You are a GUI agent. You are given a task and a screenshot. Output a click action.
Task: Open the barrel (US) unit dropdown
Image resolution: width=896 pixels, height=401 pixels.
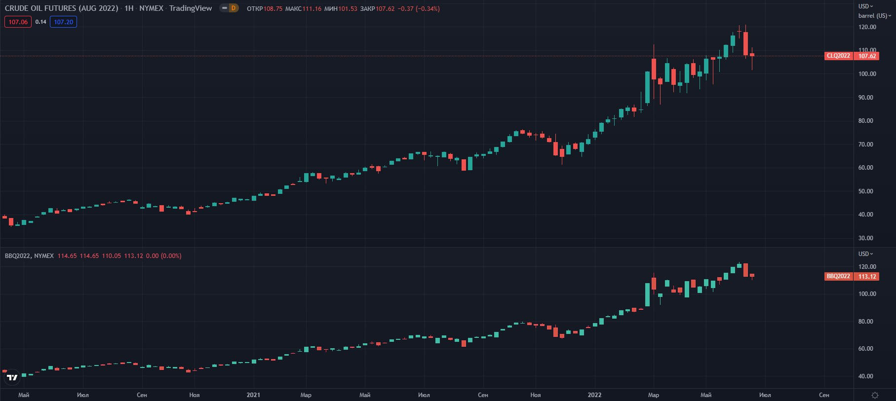[874, 16]
